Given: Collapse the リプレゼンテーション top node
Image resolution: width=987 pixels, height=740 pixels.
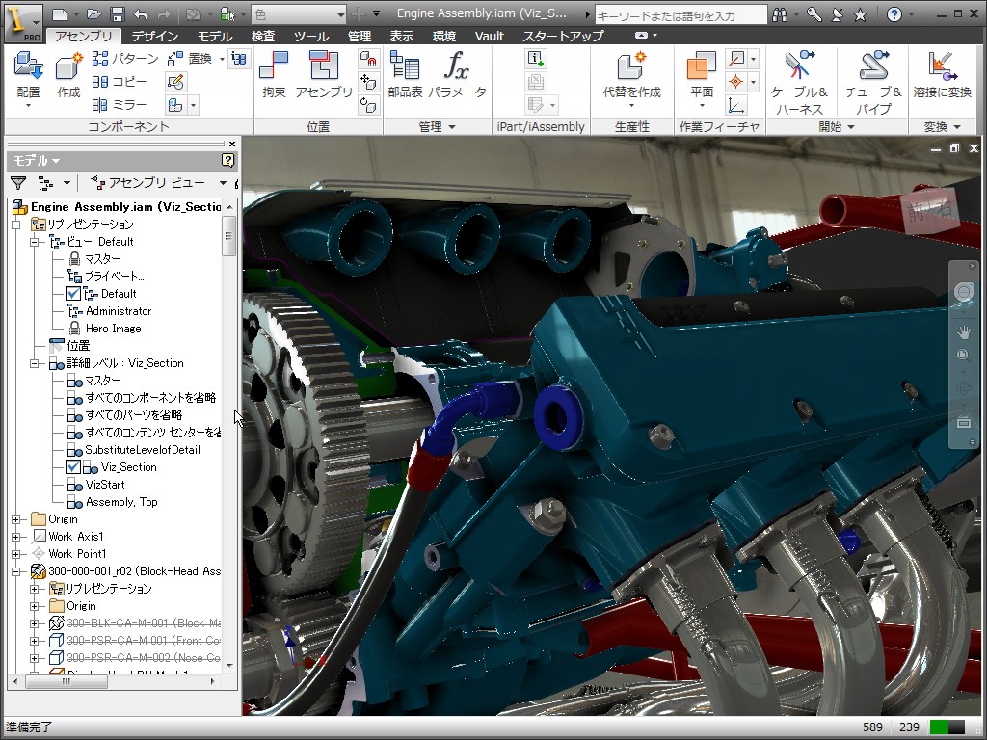Looking at the screenshot, I should pyautogui.click(x=16, y=225).
